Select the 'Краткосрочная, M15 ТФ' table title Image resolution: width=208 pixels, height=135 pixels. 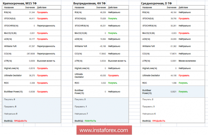coord(20,3)
